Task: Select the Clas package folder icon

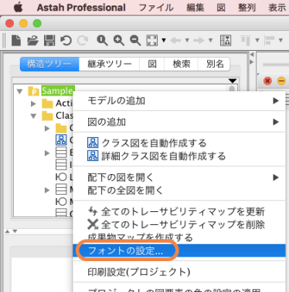Action: point(47,116)
